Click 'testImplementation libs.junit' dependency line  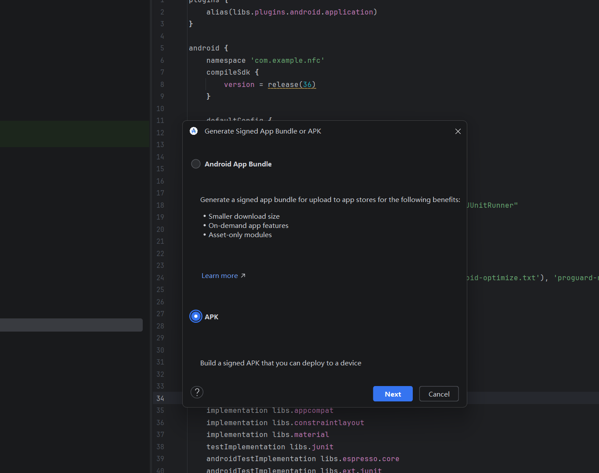coord(270,447)
